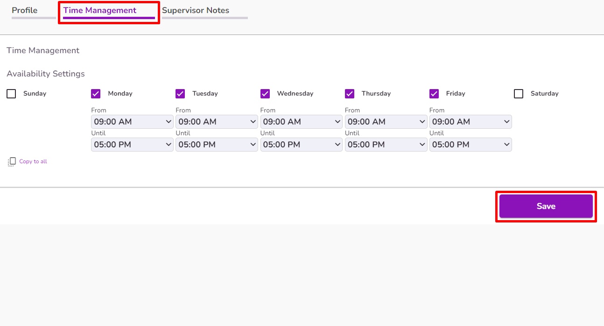Open the Supervisor Notes tab
604x326 pixels.
(195, 10)
